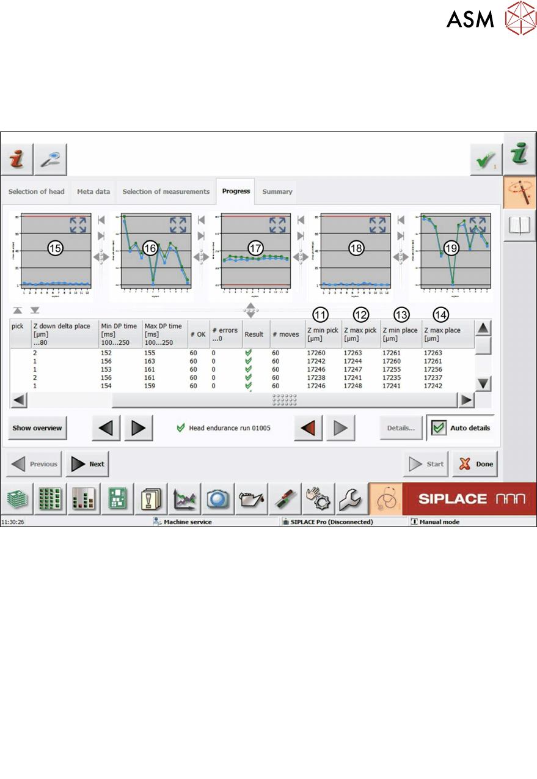
Task: Select the Min DP time cell 152
Action: 106,353
